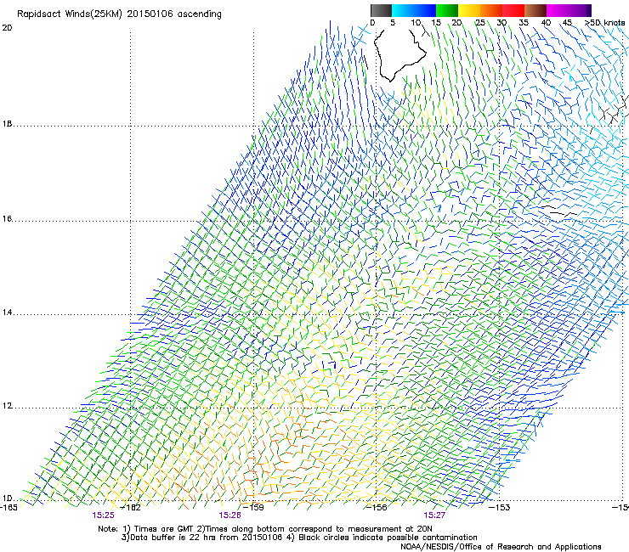Click the longitude label -159

tap(254, 508)
